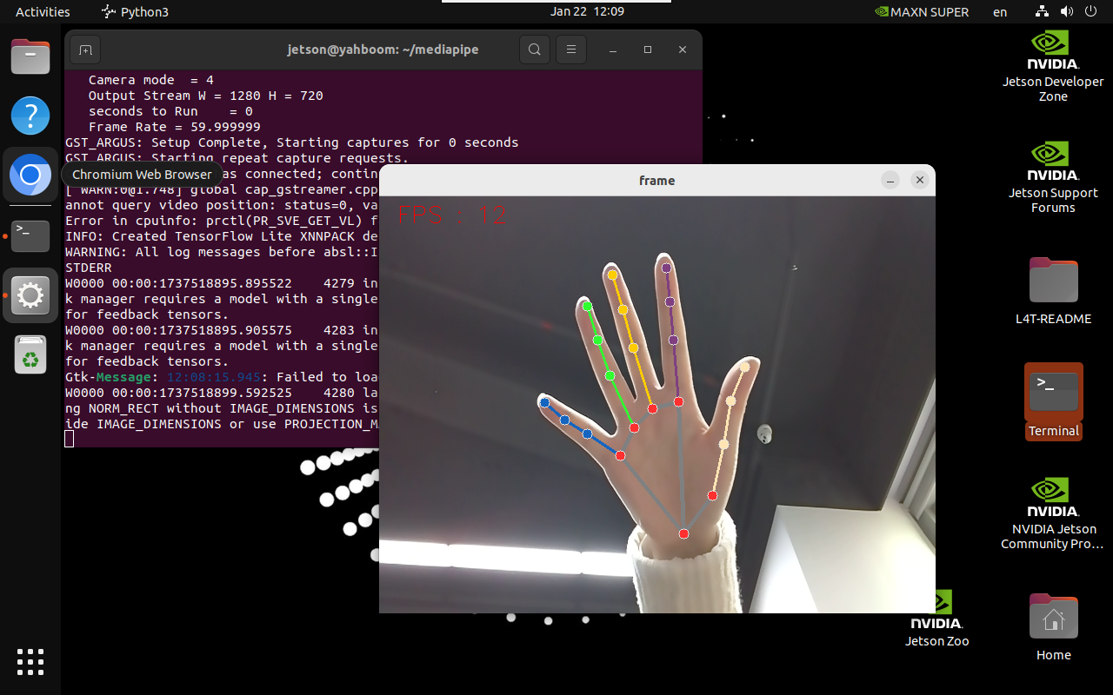Screen dimensions: 1113x695
Task: Click the network icon in the top bar
Action: 1043,12
